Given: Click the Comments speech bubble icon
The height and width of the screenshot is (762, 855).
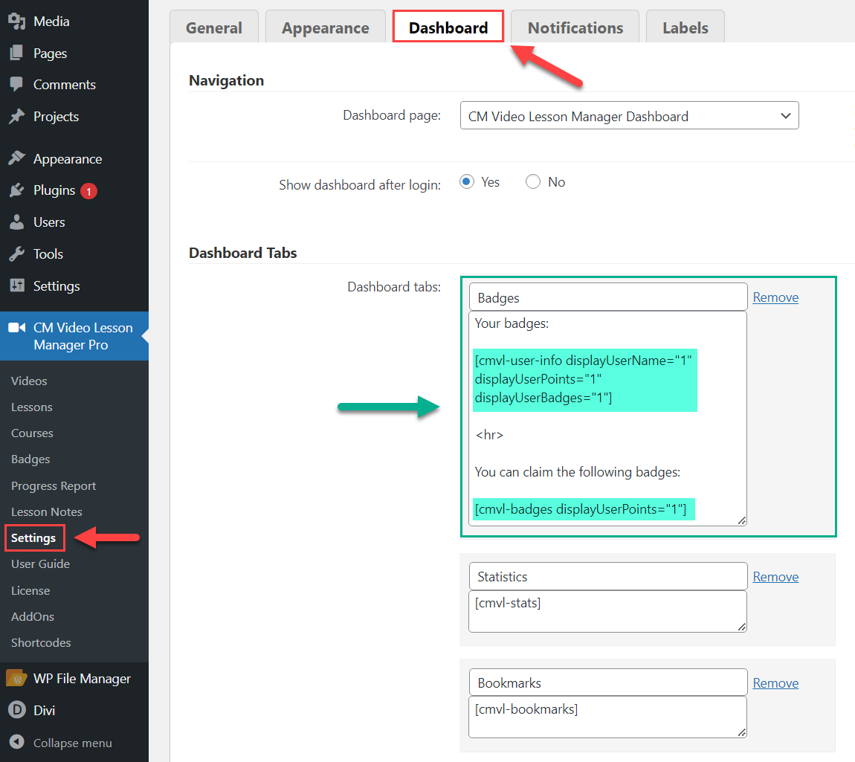Looking at the screenshot, I should [x=17, y=85].
